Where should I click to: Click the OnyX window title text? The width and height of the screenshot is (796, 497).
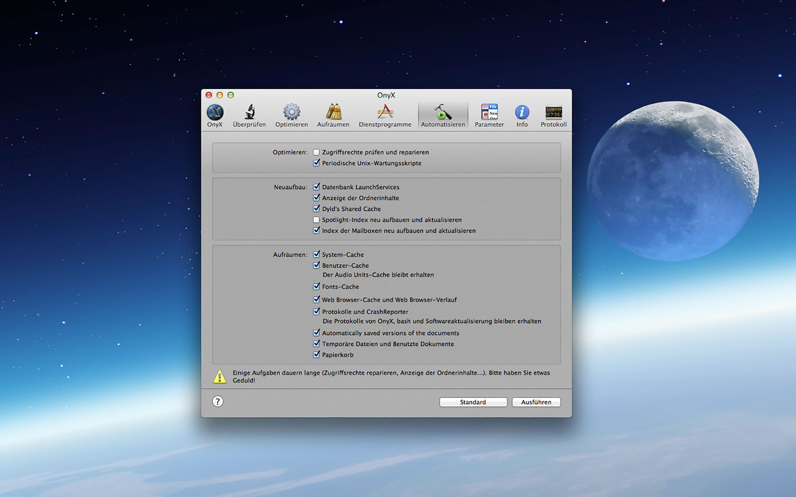[x=386, y=95]
